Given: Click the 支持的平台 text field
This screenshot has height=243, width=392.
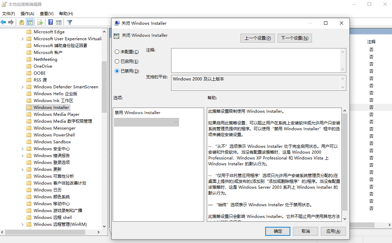Looking at the screenshot, I should (x=256, y=83).
